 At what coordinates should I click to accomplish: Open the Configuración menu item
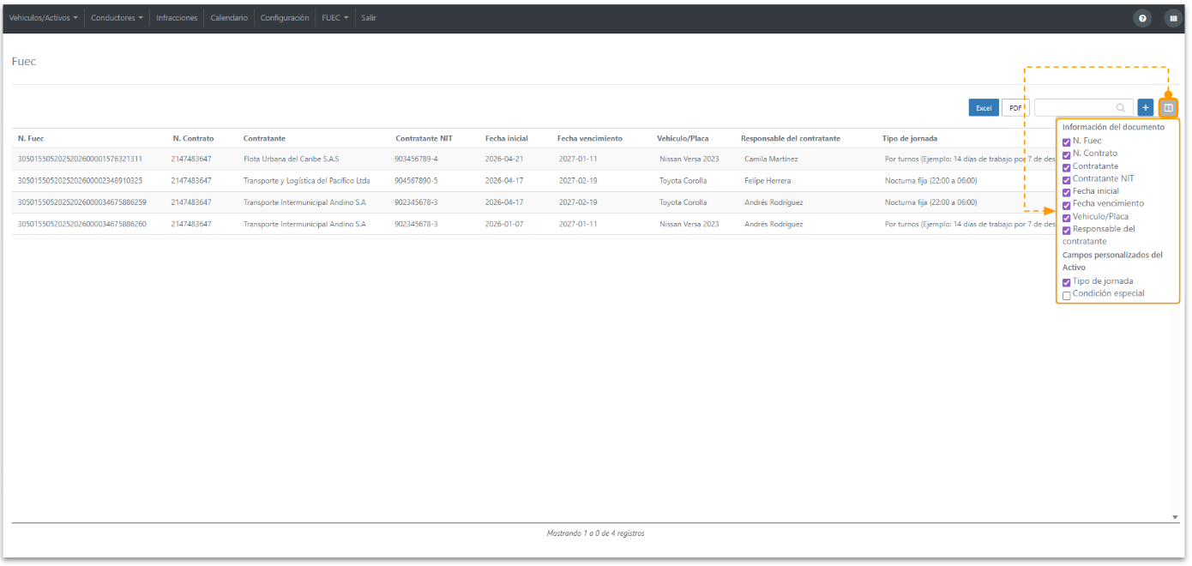coord(285,18)
